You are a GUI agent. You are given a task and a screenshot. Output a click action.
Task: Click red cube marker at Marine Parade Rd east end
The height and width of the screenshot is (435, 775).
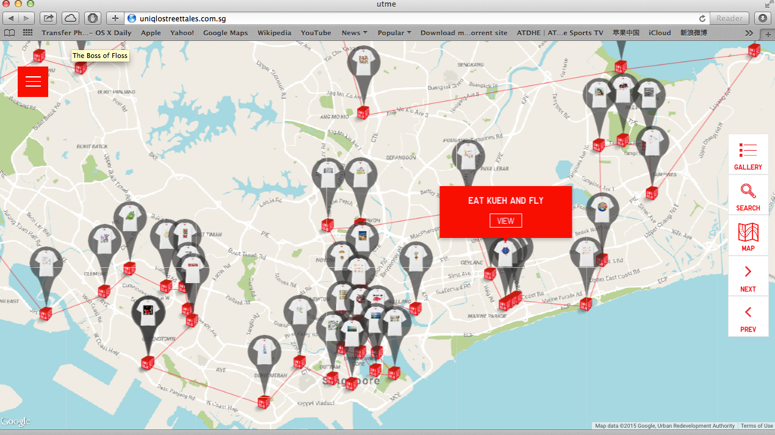coord(586,303)
